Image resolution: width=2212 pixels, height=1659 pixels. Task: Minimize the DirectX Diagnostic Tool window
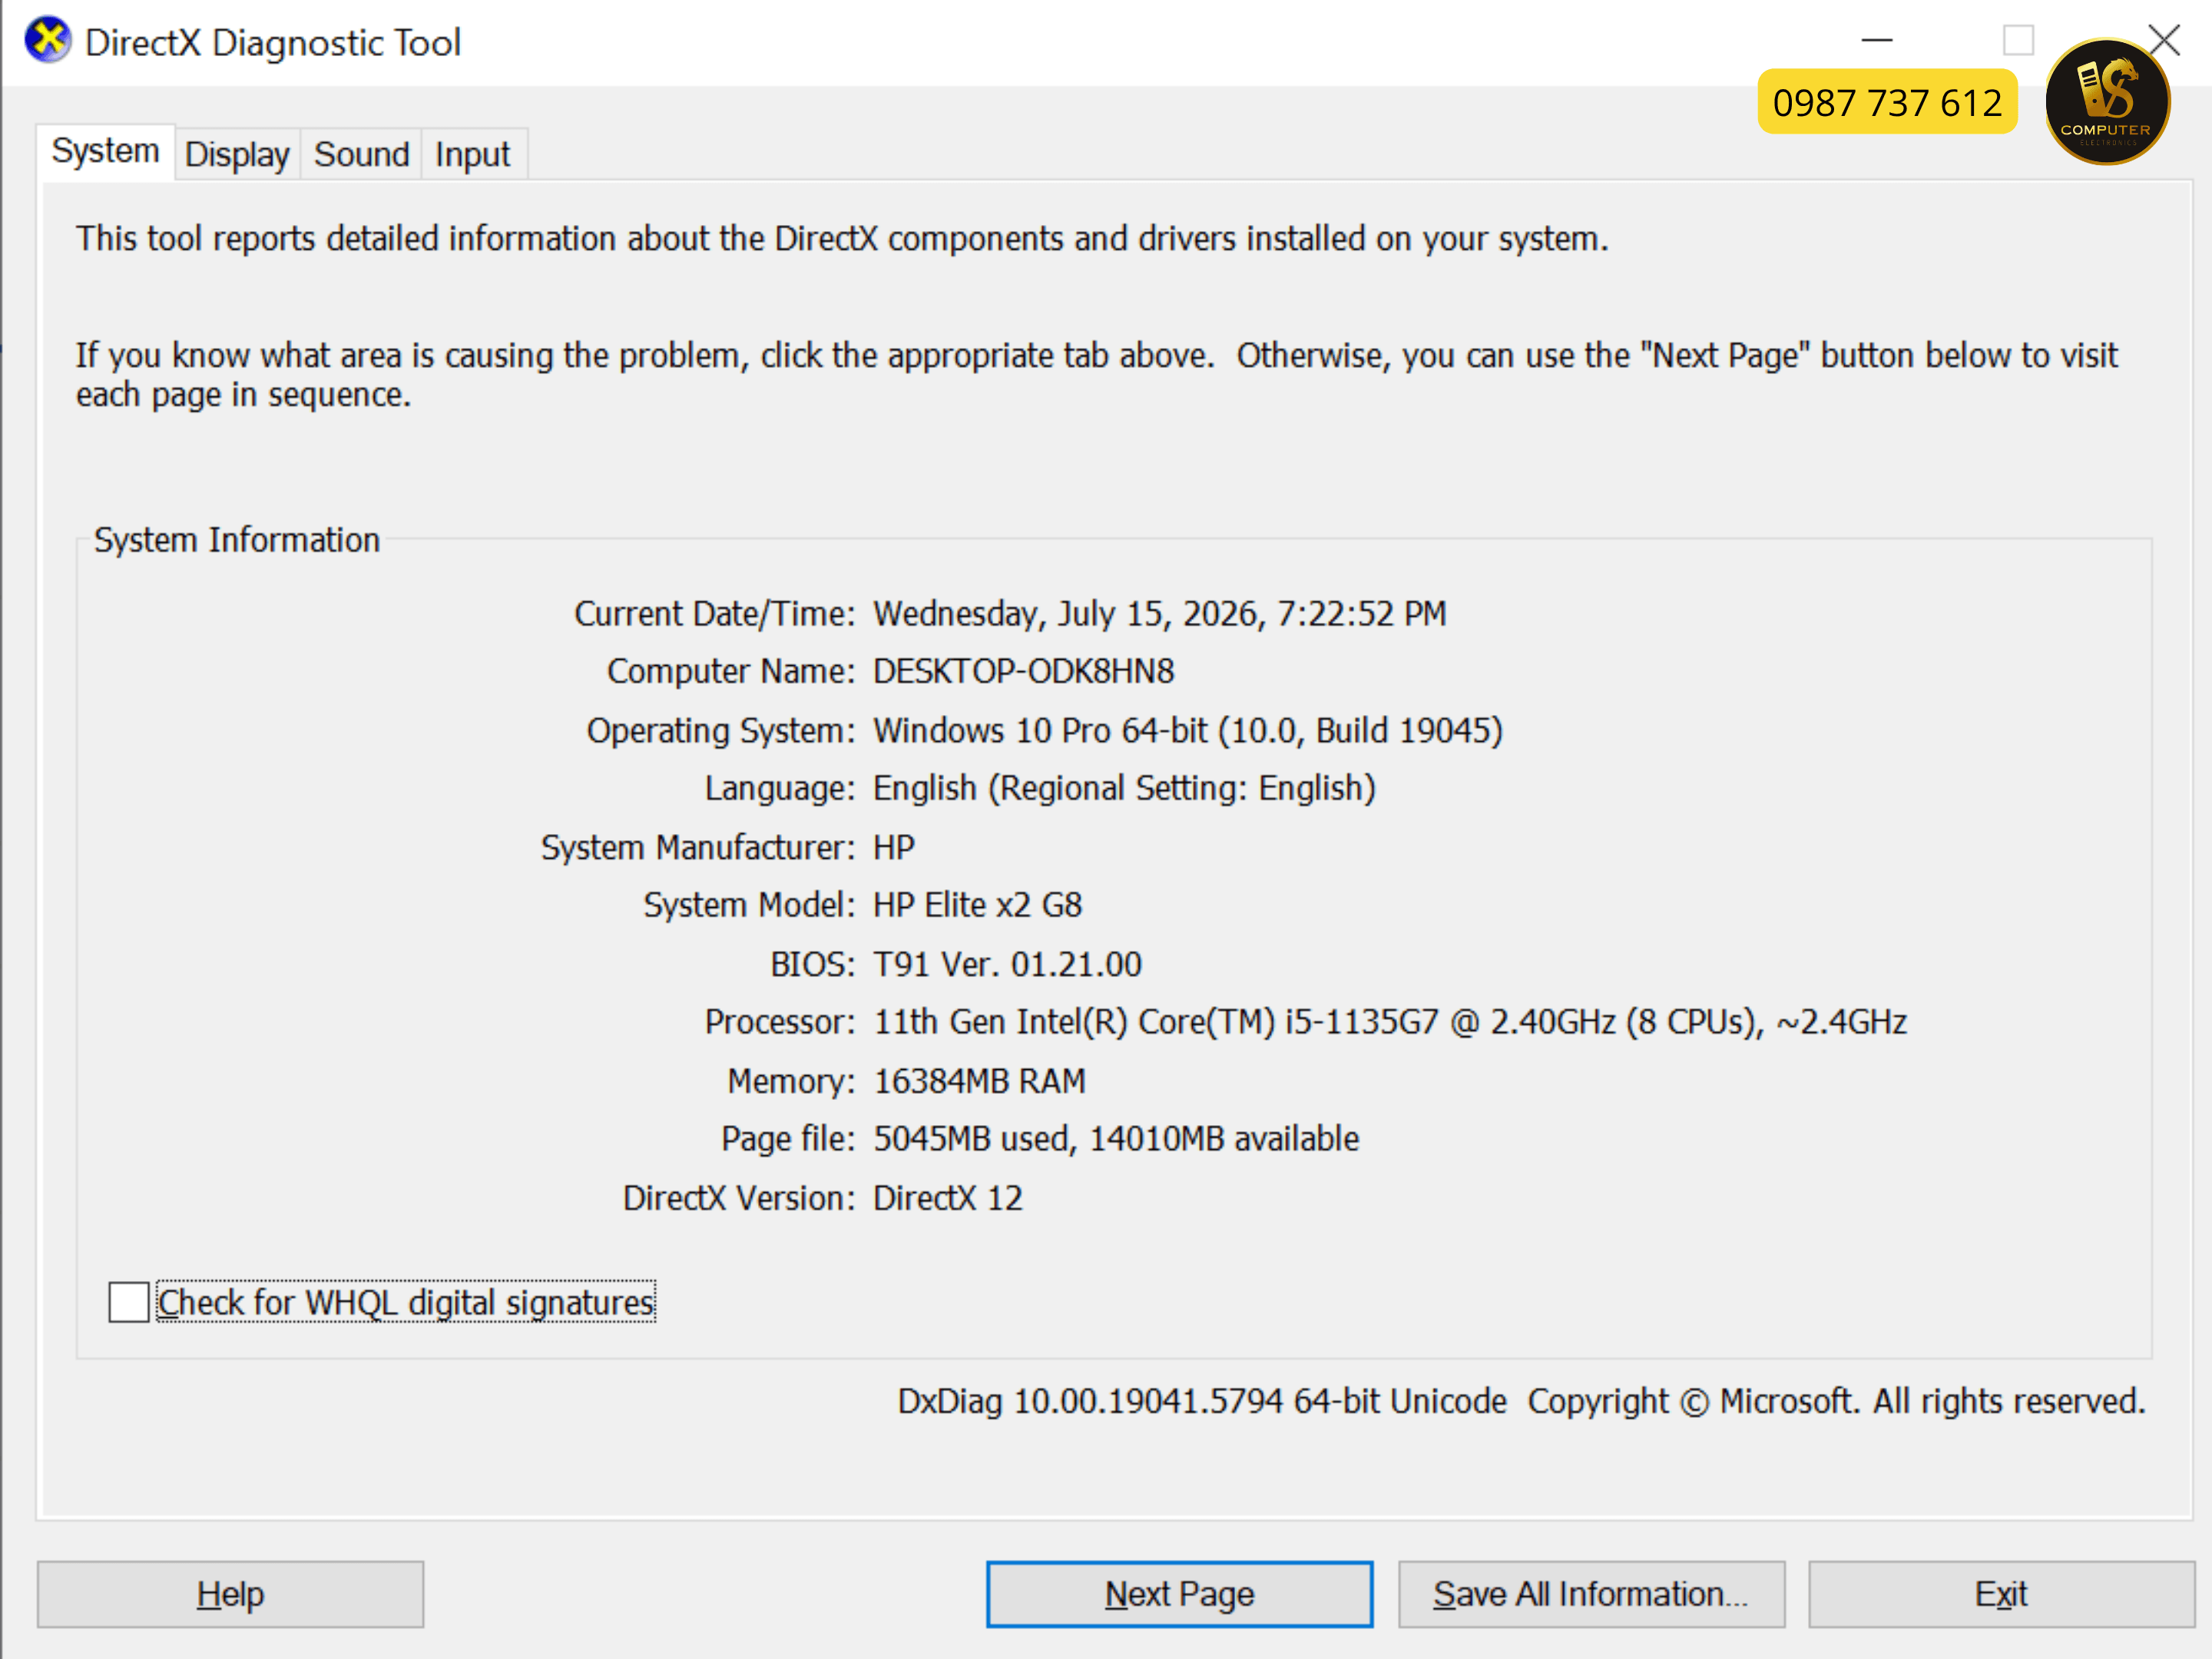click(1877, 41)
